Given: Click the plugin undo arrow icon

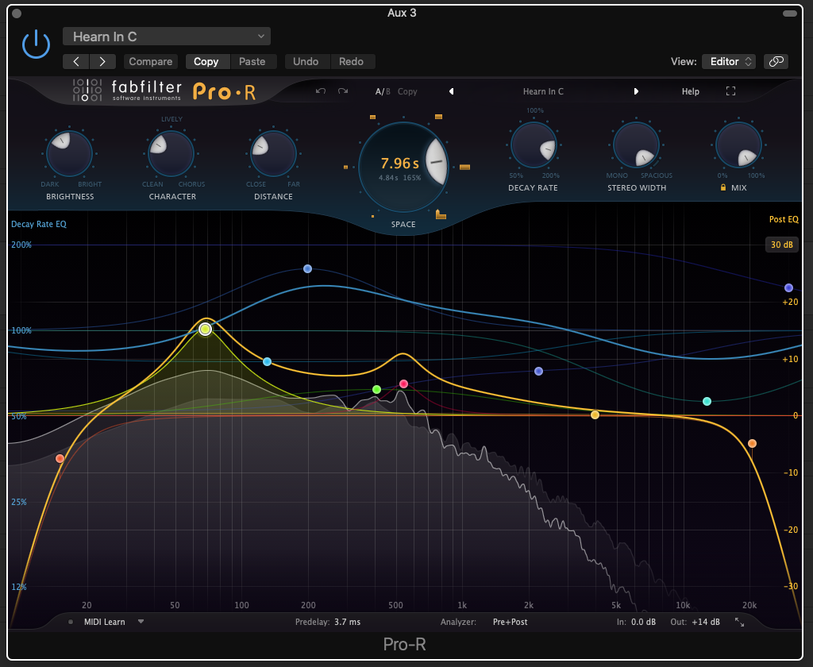Looking at the screenshot, I should click(x=321, y=91).
